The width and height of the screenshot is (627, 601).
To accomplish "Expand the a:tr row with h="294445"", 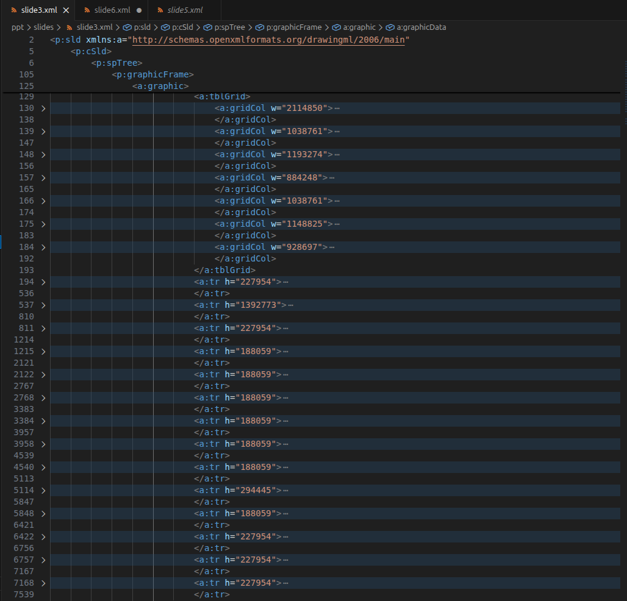I will pyautogui.click(x=43, y=490).
